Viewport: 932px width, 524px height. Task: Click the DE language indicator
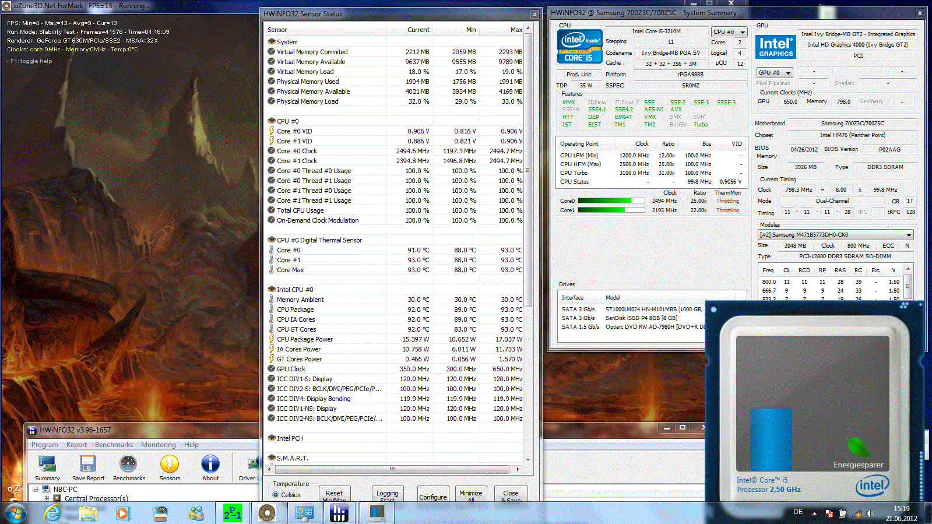tap(798, 512)
